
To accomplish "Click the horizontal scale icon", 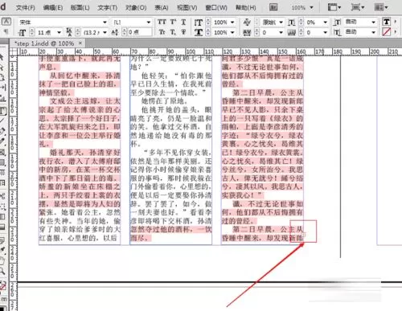I will 199,32.
